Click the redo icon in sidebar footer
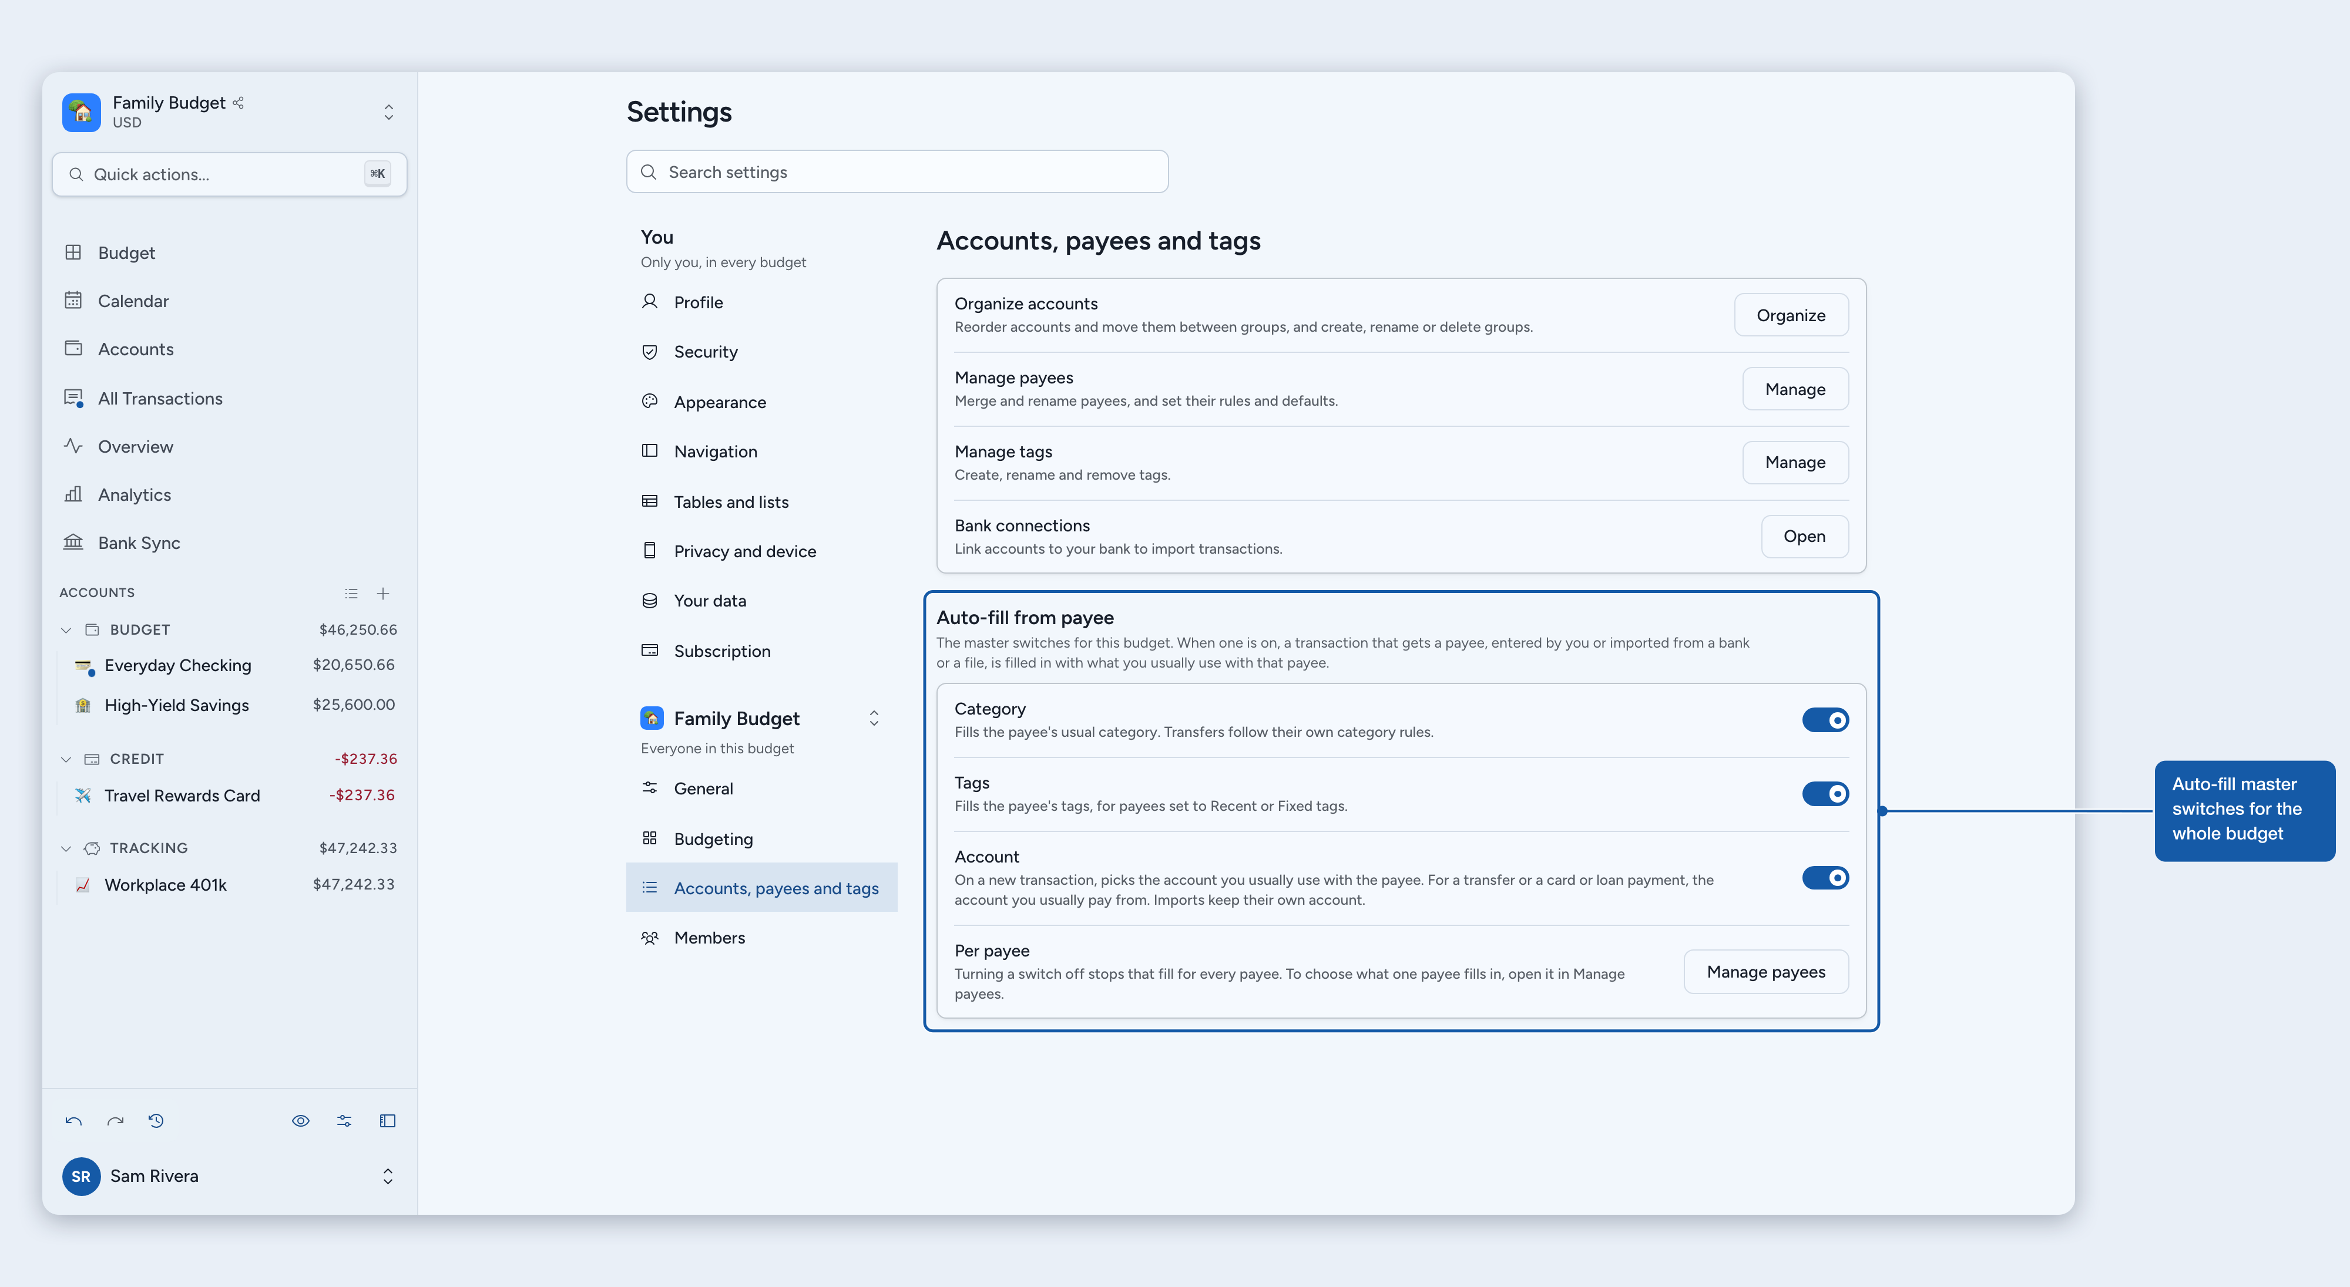This screenshot has width=2350, height=1287. click(x=115, y=1121)
